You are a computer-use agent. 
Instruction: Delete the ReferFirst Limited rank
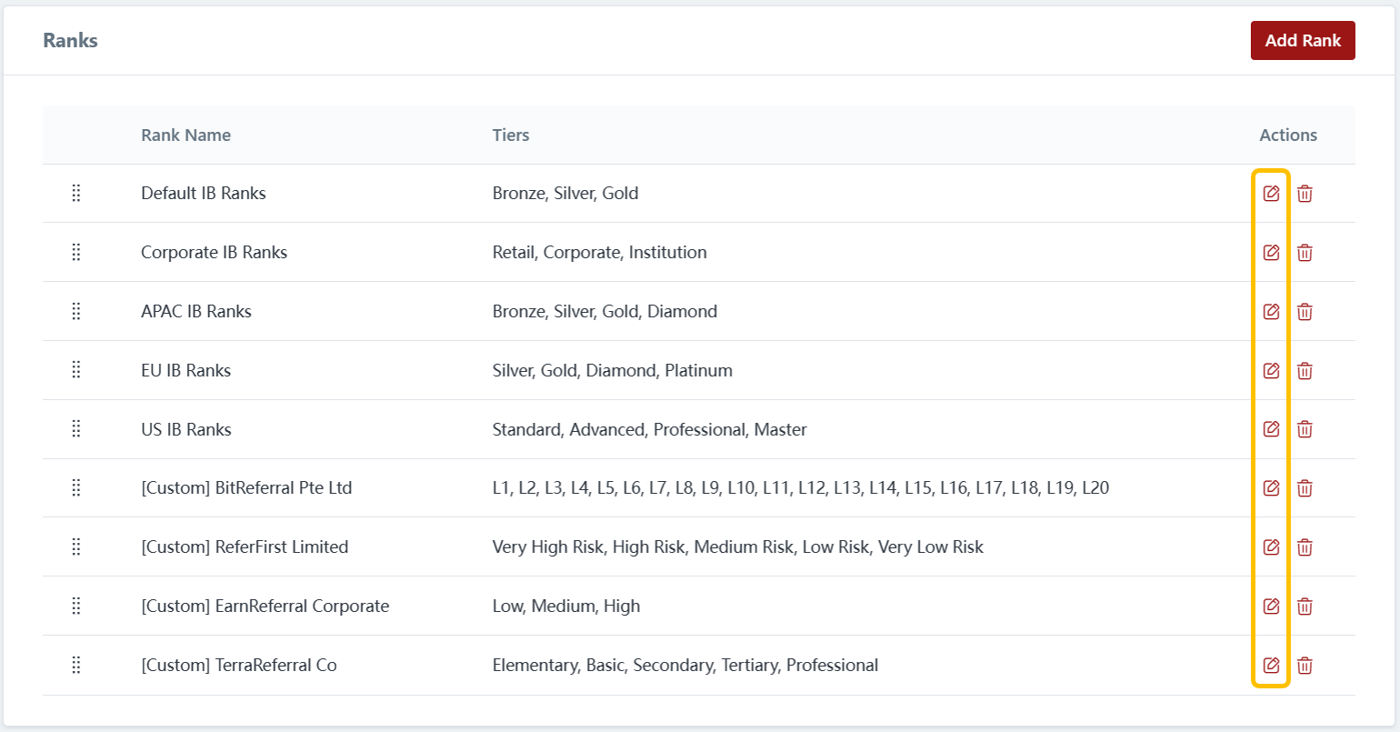click(1305, 547)
